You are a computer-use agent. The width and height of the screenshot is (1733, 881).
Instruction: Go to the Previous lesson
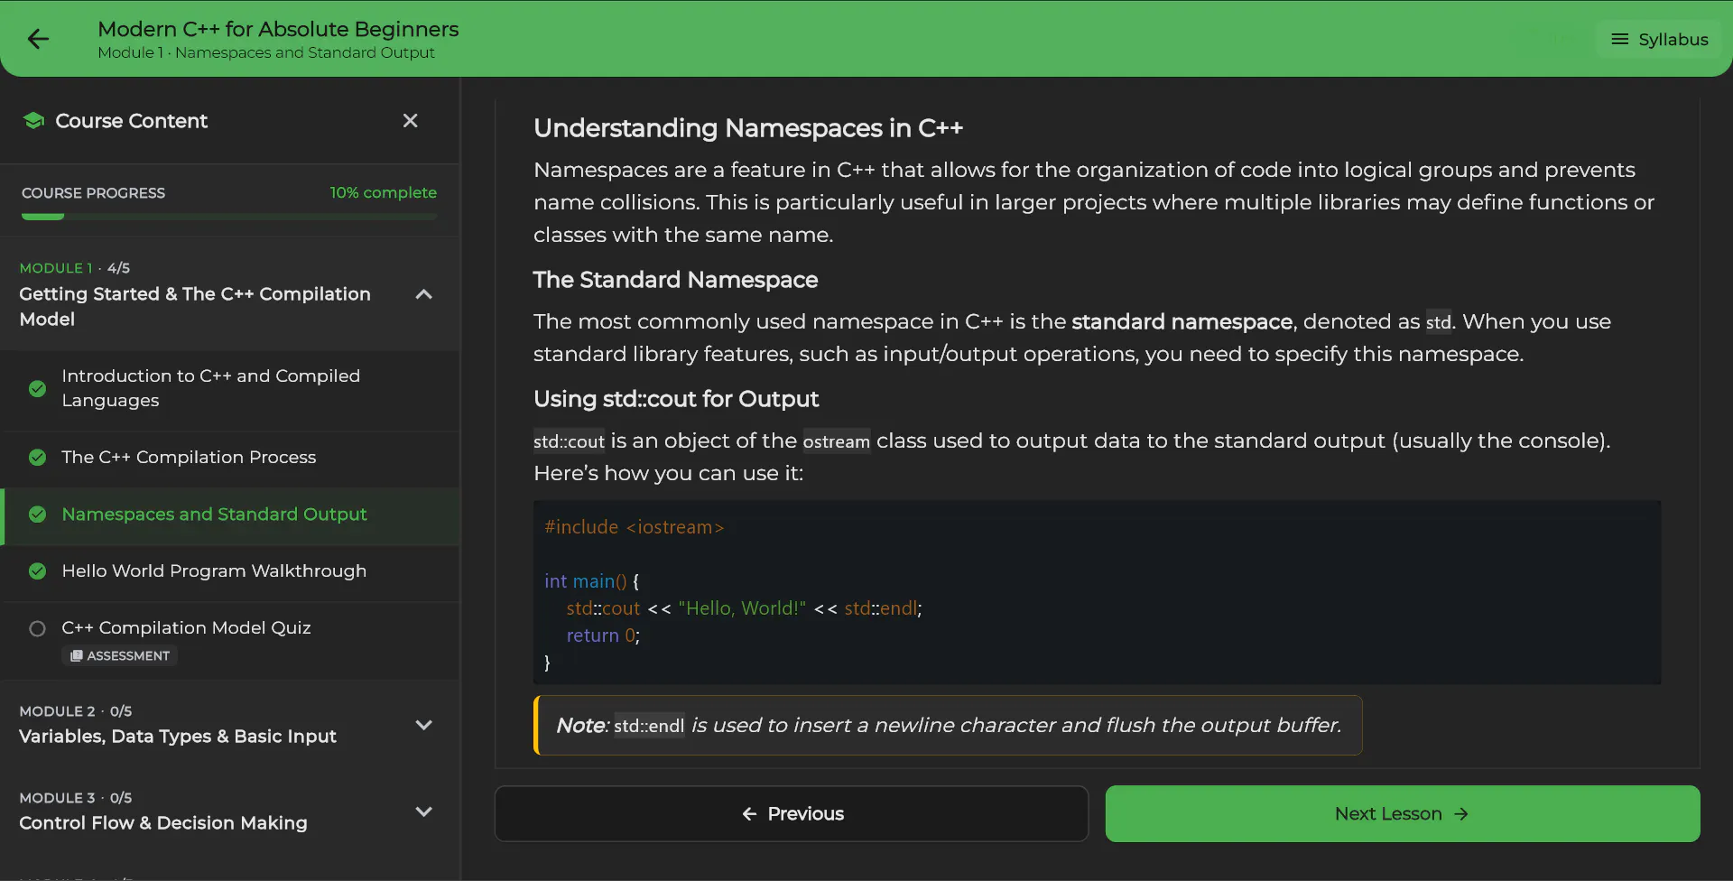tap(792, 814)
